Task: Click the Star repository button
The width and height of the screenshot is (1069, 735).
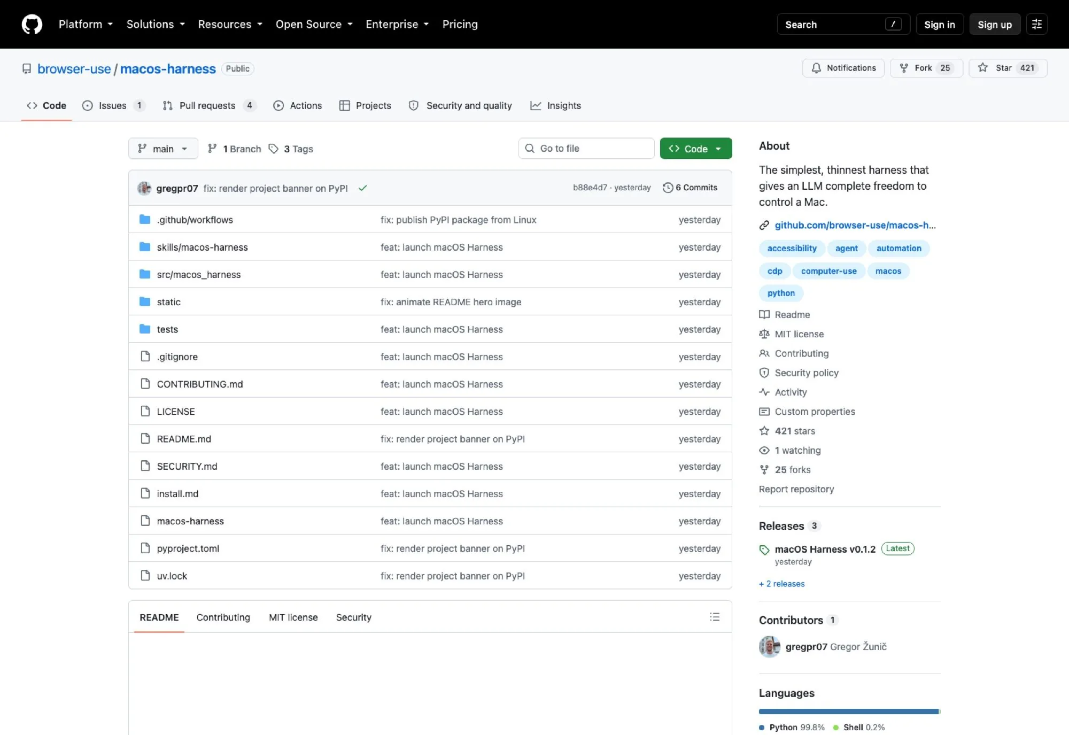Action: (x=1008, y=68)
